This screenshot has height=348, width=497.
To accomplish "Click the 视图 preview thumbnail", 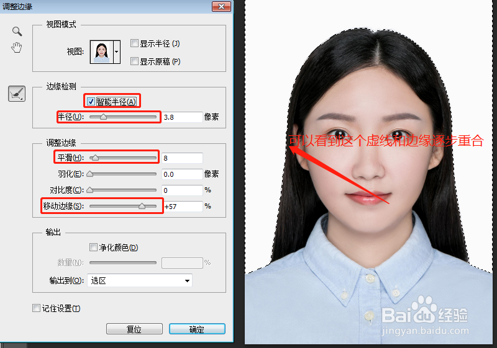I will (101, 52).
